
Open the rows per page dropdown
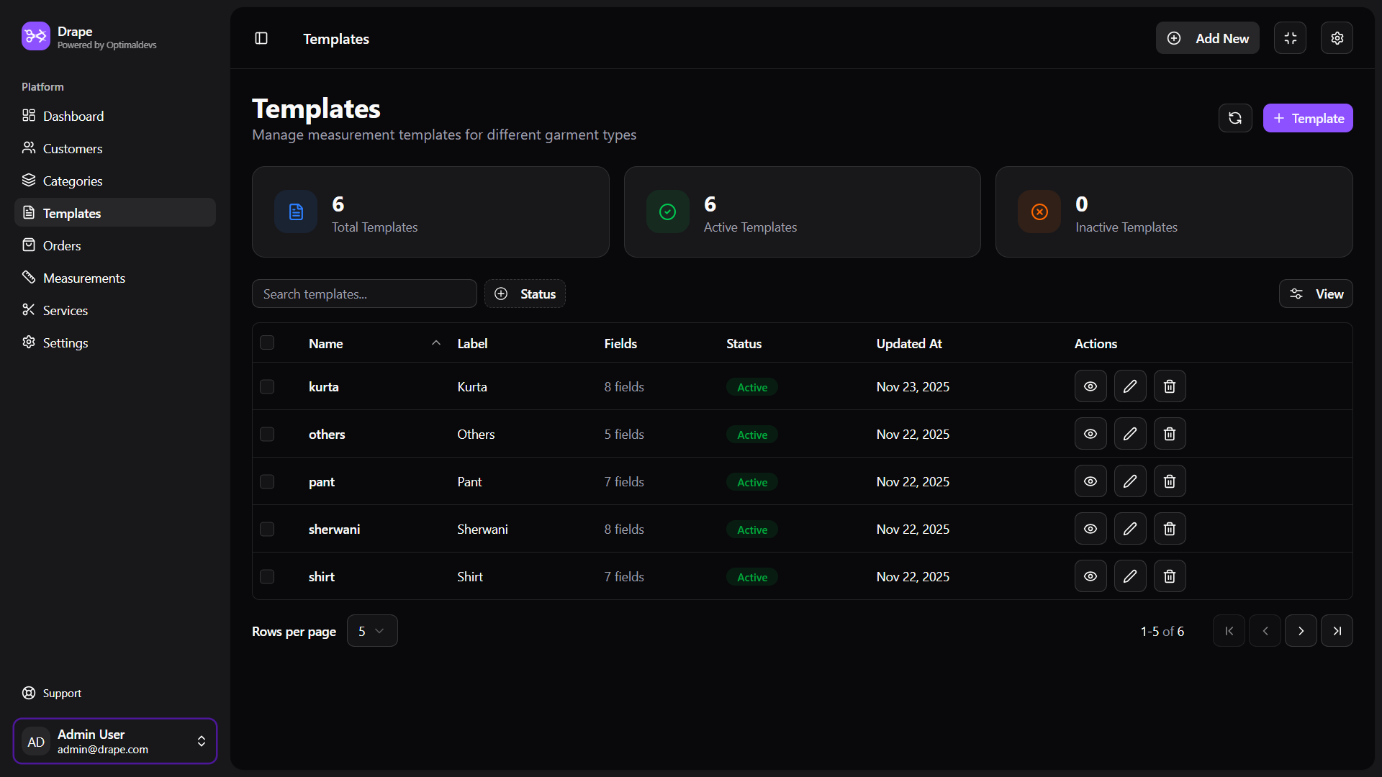click(x=371, y=631)
